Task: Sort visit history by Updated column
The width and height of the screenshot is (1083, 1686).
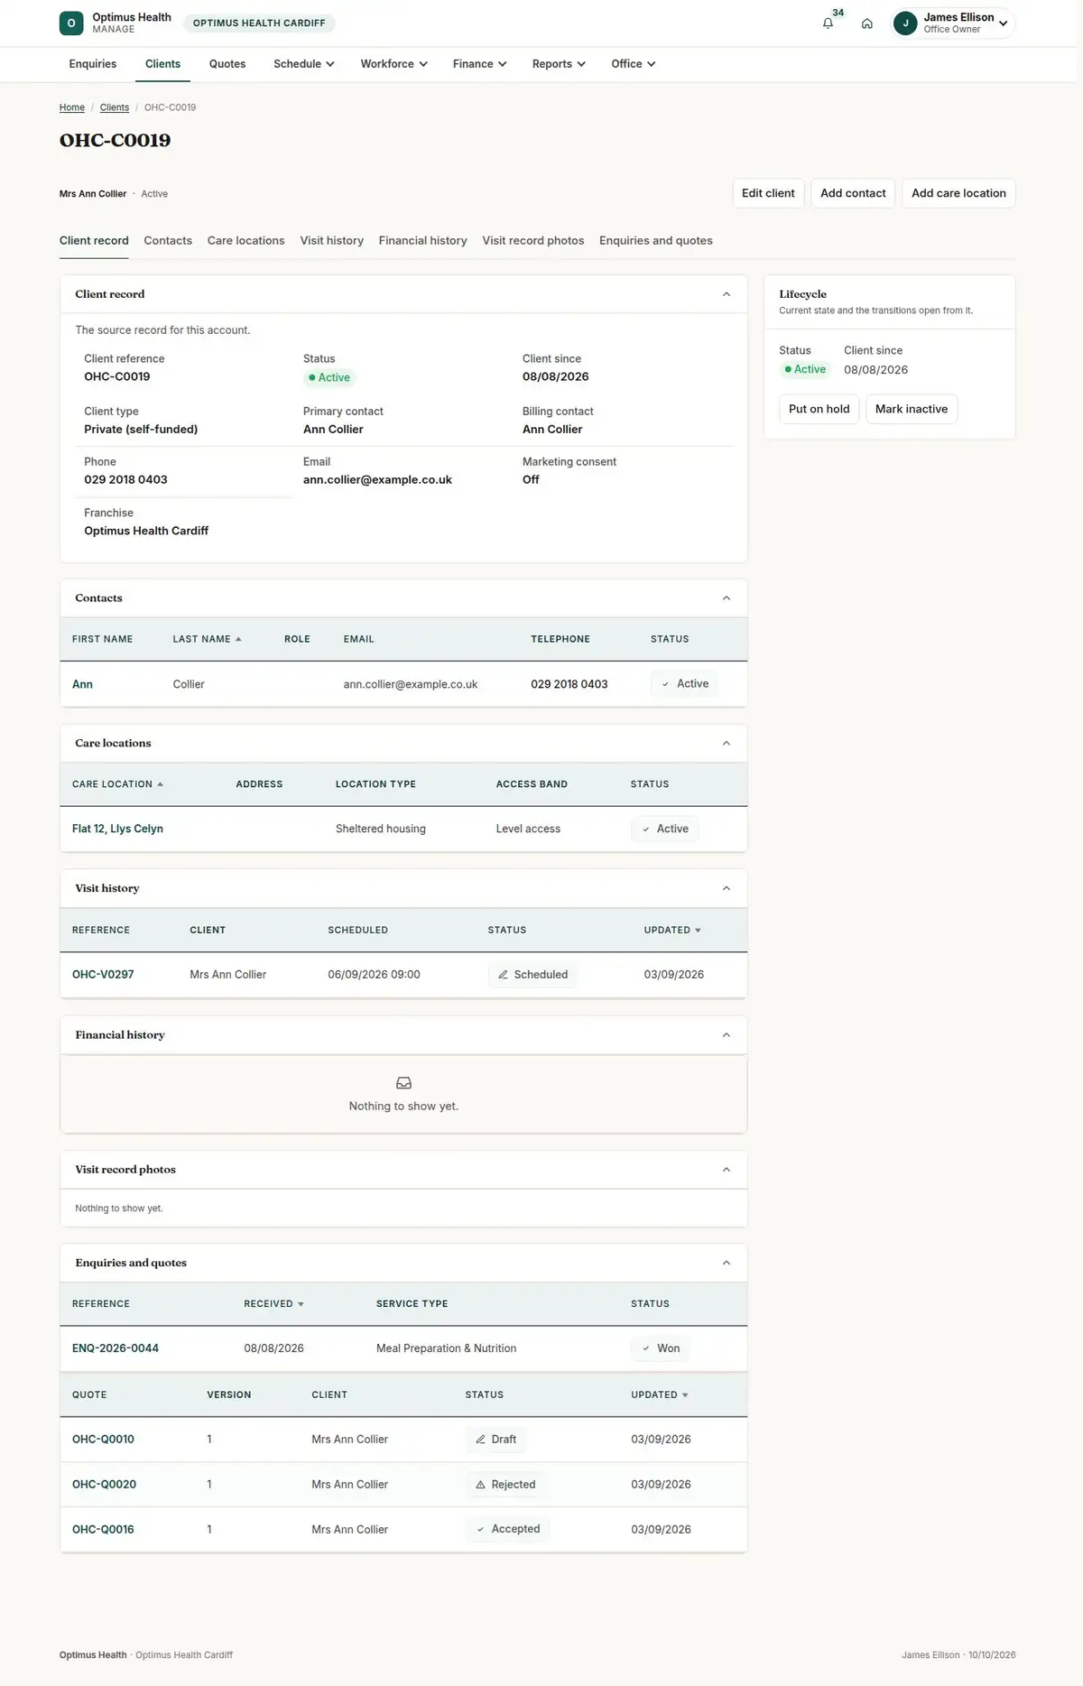Action: click(672, 931)
